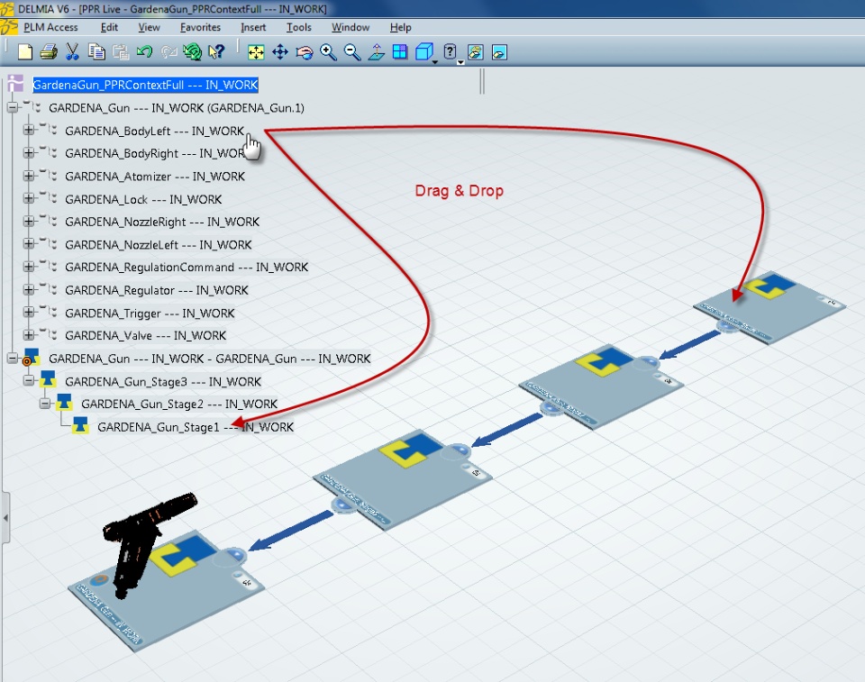Click the green Update spiral icon
This screenshot has width=865, height=682.
[193, 52]
